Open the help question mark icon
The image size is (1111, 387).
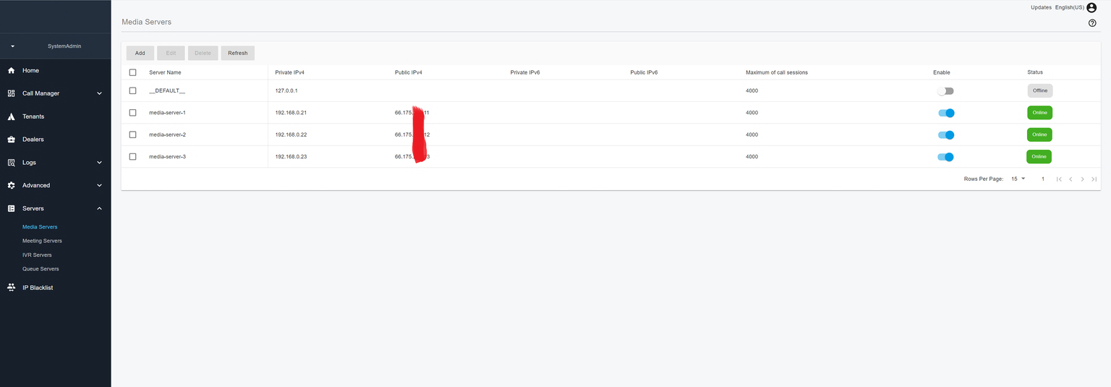[x=1092, y=23]
